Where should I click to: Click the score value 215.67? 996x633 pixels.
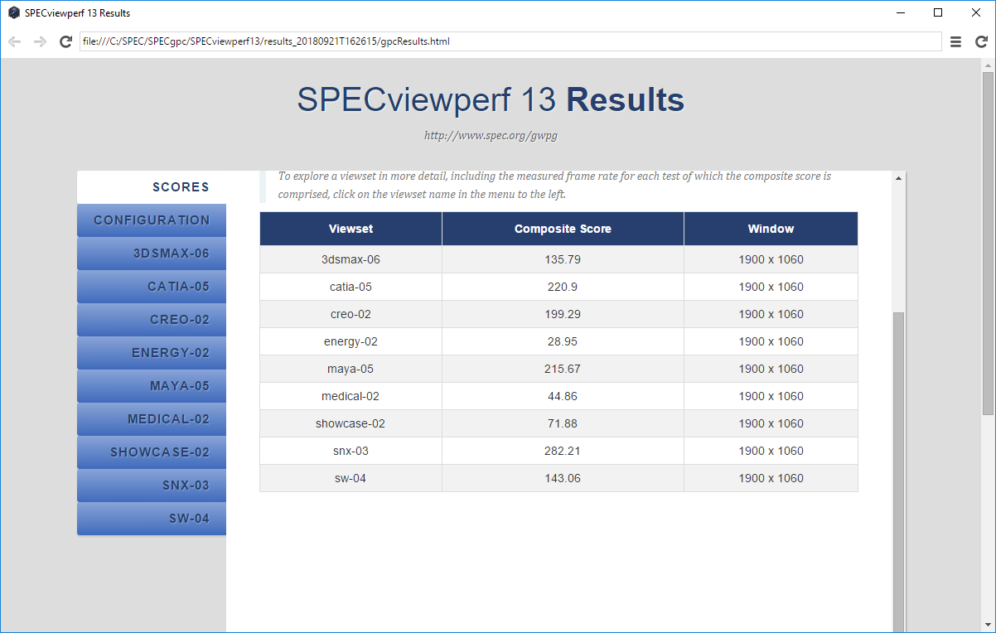click(x=563, y=369)
